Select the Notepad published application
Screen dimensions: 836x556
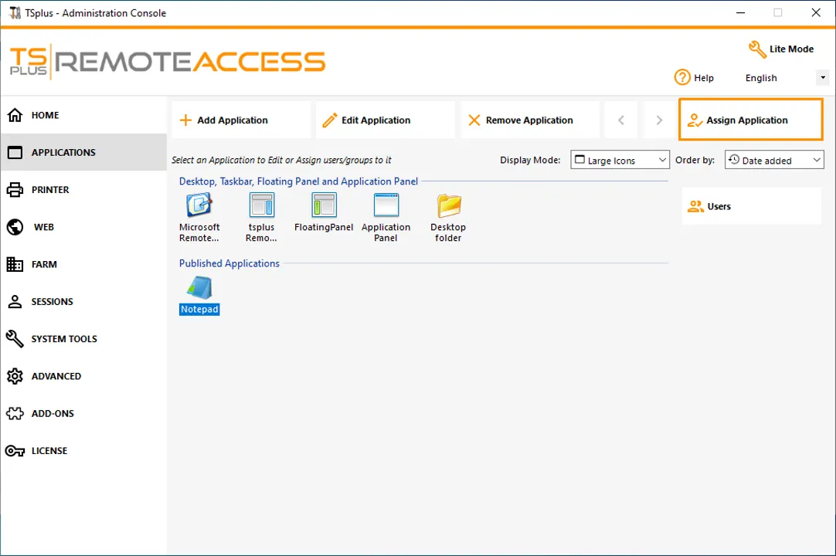(199, 289)
